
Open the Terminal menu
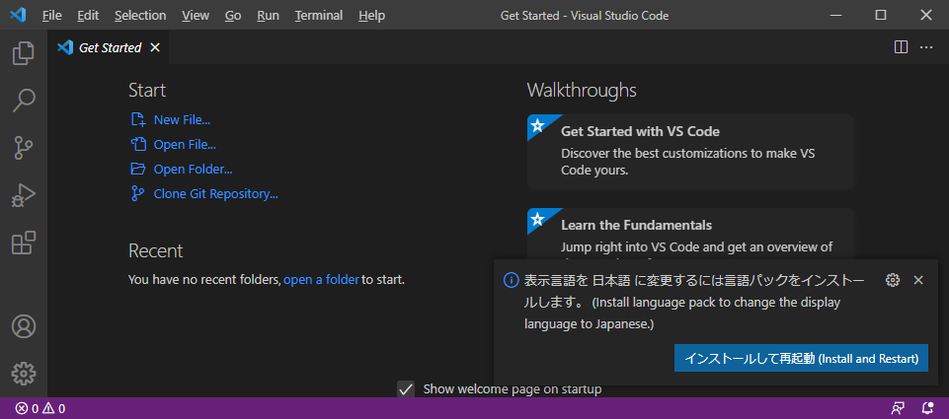pyautogui.click(x=319, y=15)
